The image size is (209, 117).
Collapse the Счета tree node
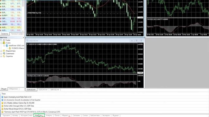pyautogui.click(x=1, y=43)
